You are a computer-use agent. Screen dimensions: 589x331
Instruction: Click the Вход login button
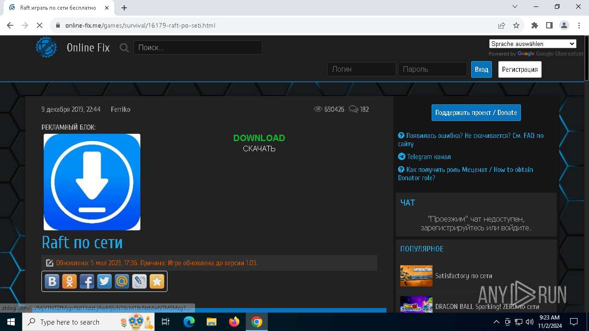pyautogui.click(x=481, y=69)
